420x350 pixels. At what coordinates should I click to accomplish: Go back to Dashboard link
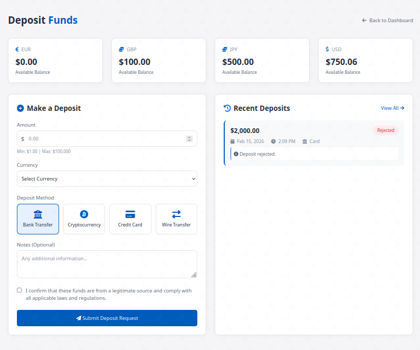point(387,21)
